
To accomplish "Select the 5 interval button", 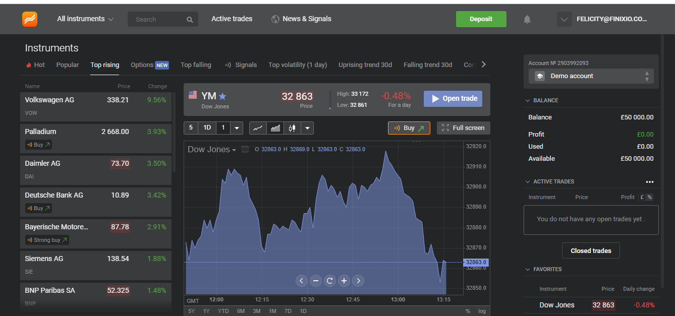I will pyautogui.click(x=191, y=128).
